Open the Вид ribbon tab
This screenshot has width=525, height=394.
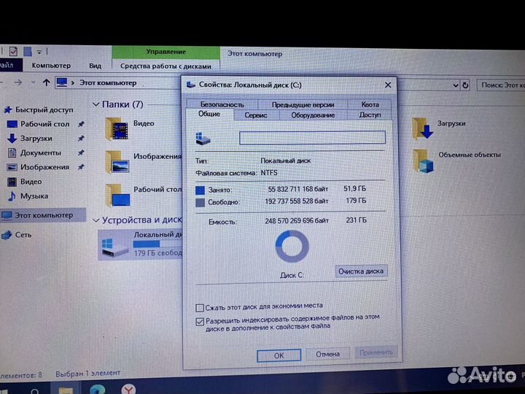(95, 66)
